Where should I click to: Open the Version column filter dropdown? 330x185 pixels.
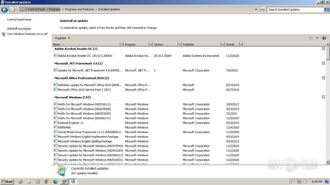tap(180, 44)
